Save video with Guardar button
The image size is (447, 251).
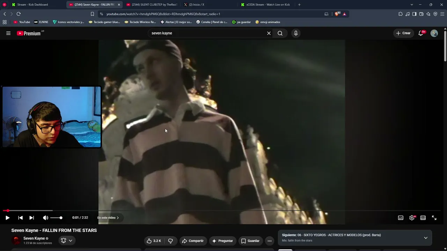click(250, 241)
